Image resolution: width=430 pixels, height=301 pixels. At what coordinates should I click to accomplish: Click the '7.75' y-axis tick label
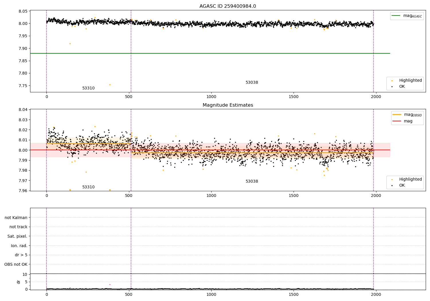tap(23, 86)
